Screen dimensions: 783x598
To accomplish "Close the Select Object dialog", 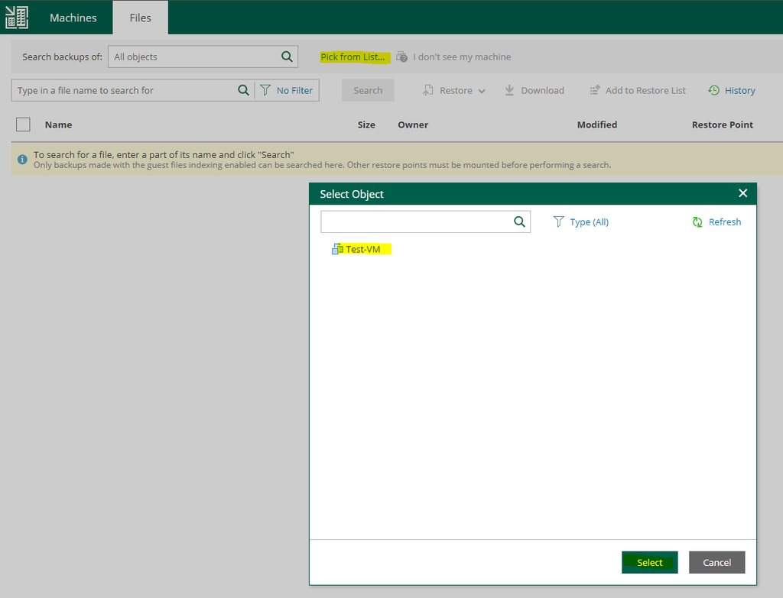I will click(x=742, y=193).
